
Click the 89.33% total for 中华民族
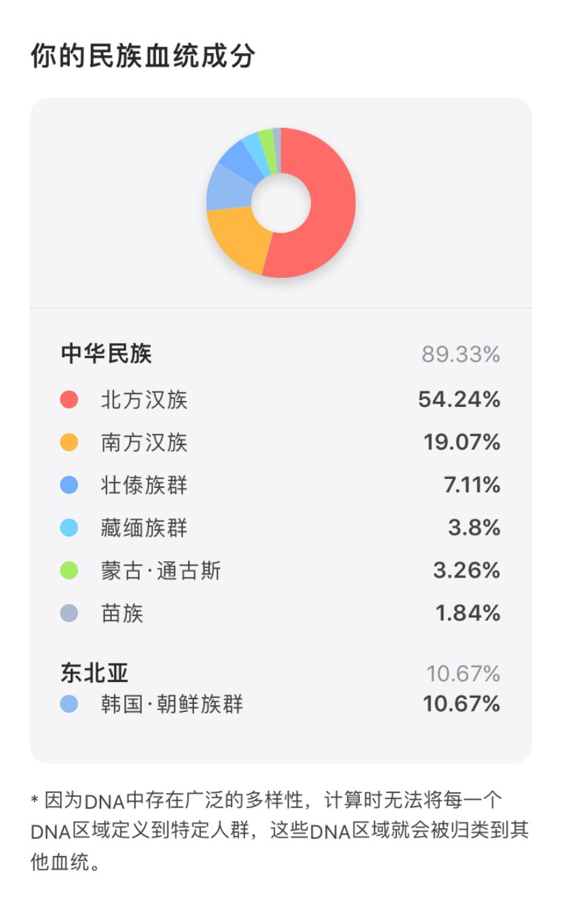click(461, 354)
